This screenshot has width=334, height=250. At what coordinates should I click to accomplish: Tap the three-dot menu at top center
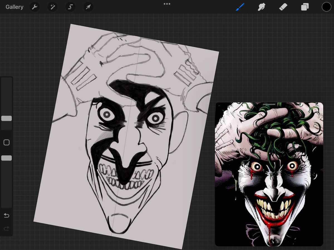point(167,4)
